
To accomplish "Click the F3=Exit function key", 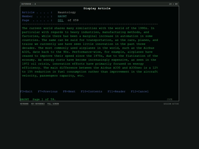I will click(26, 92).
